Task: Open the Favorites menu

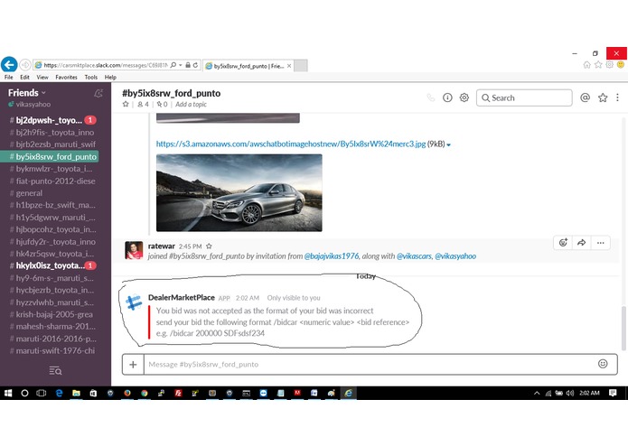Action: tap(67, 78)
